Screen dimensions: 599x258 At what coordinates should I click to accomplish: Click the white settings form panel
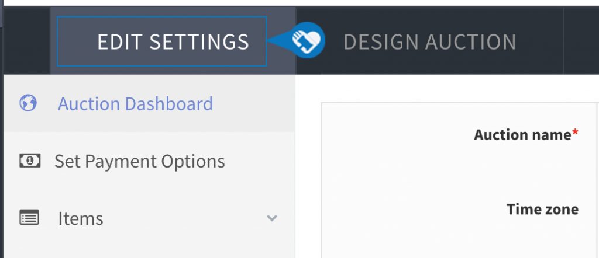460,180
